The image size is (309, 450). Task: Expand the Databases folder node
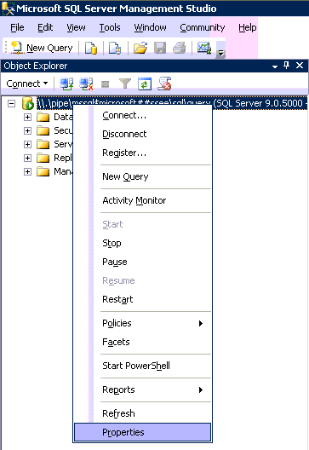[x=27, y=117]
